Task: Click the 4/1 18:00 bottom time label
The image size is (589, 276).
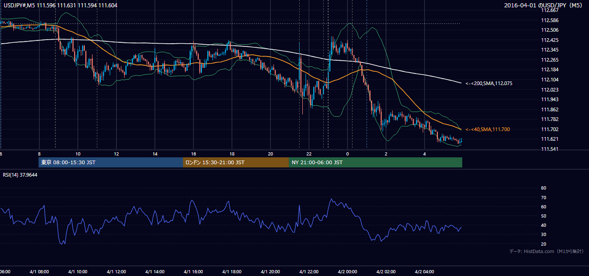Action: click(231, 272)
